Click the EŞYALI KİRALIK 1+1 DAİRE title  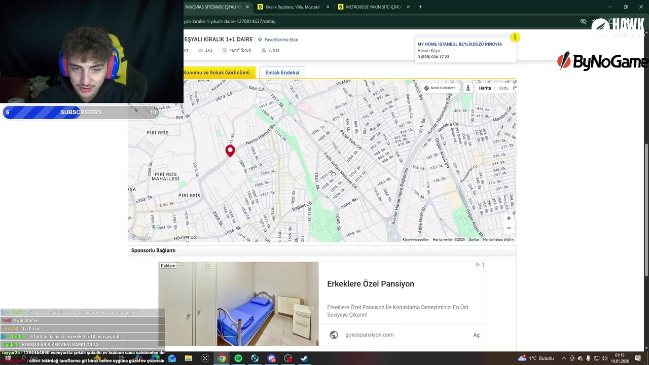point(219,40)
